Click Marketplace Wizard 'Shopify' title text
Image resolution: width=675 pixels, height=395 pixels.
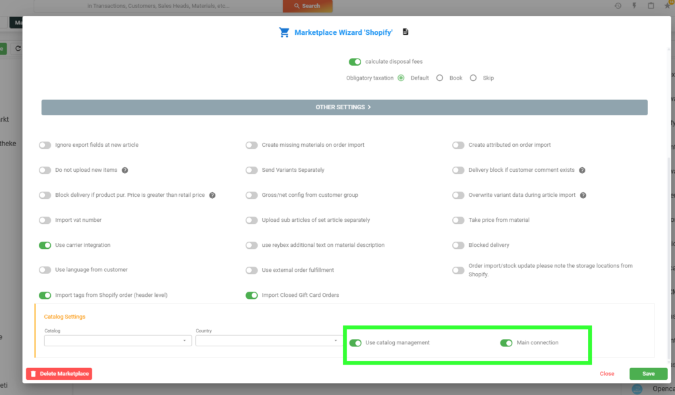point(343,32)
